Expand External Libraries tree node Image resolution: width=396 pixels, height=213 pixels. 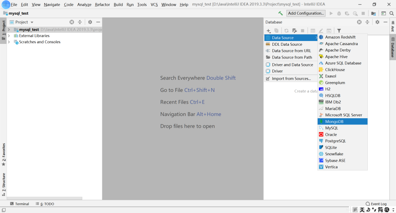click(x=9, y=36)
